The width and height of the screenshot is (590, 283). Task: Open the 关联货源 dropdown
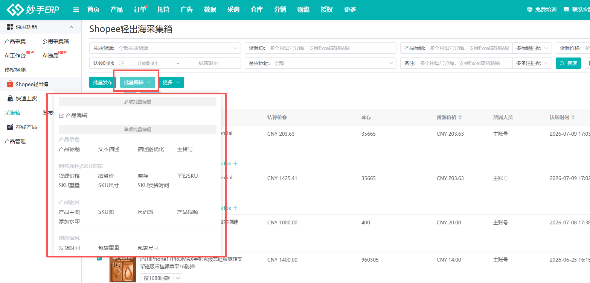coord(165,48)
